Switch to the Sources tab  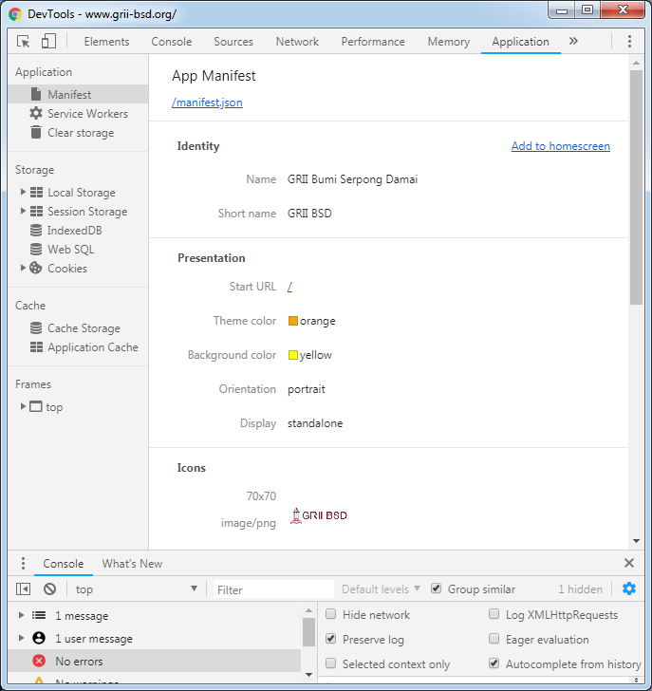pyautogui.click(x=233, y=42)
